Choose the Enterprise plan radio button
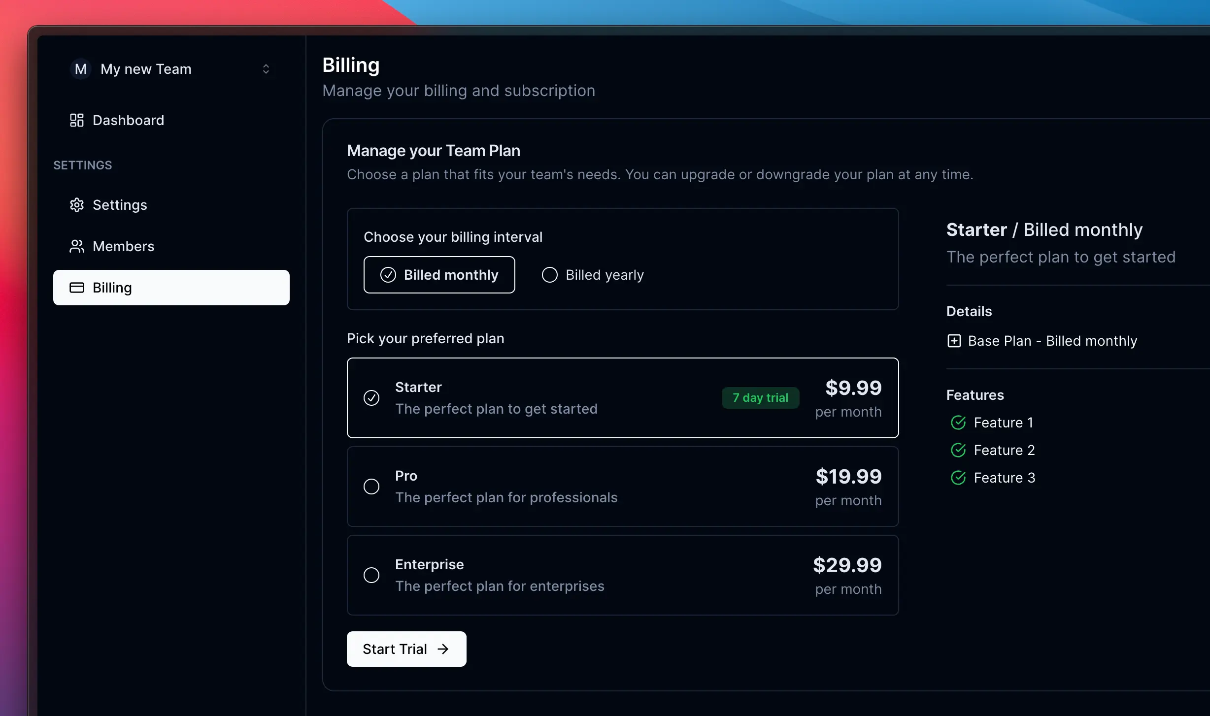 [x=371, y=575]
